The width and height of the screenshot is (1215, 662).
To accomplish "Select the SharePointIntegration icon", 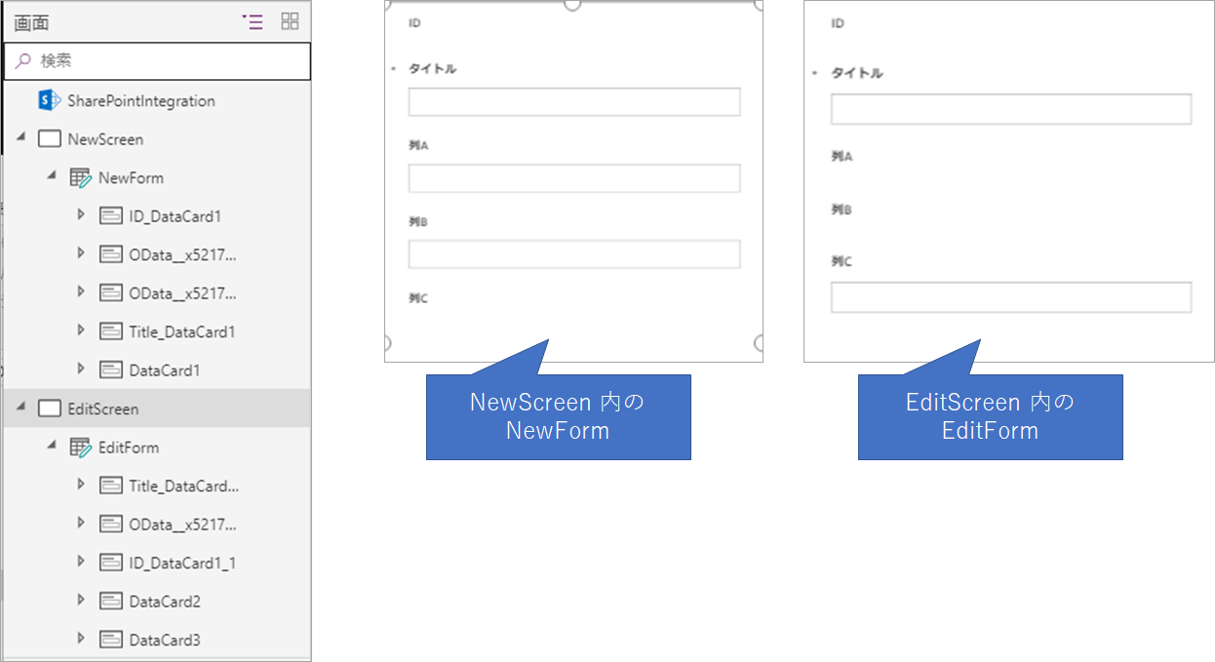I will point(50,100).
